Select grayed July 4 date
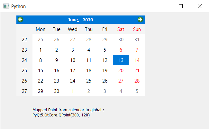 (x=121, y=91)
